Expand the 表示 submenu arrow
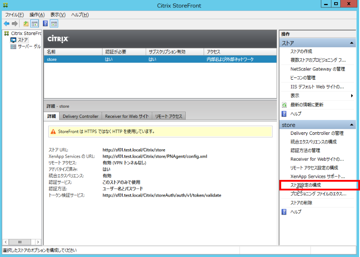Screen dimensions: 360x257 click(x=352, y=96)
